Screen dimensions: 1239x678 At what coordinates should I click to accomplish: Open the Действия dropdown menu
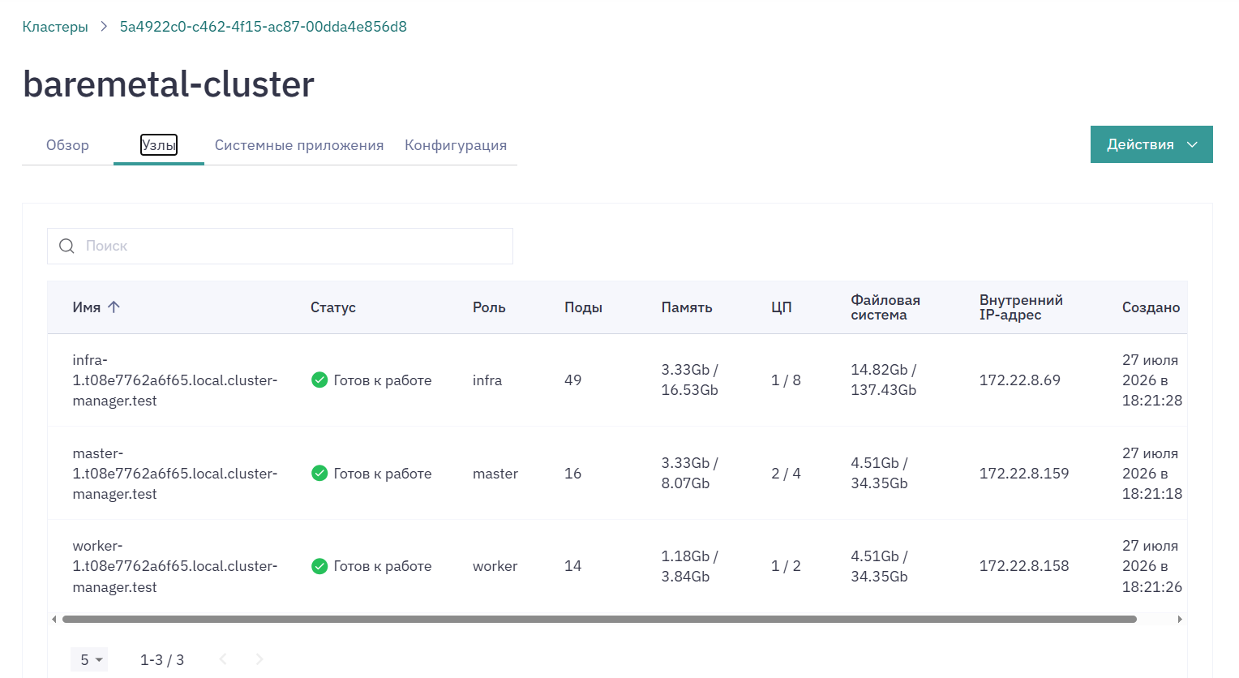click(x=1151, y=144)
